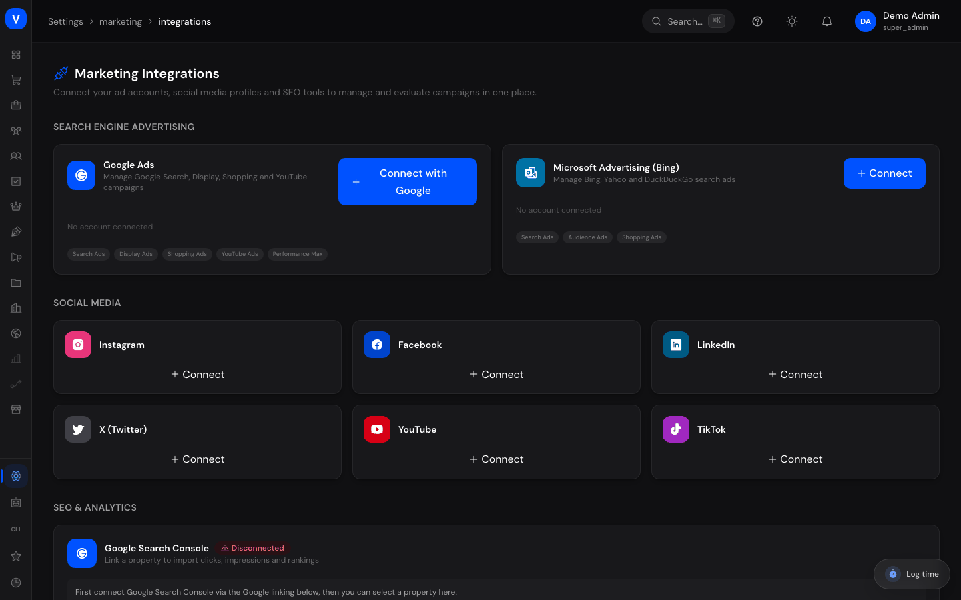The image size is (961, 600).
Task: Click the Bing Search Ads tag
Action: tap(537, 237)
